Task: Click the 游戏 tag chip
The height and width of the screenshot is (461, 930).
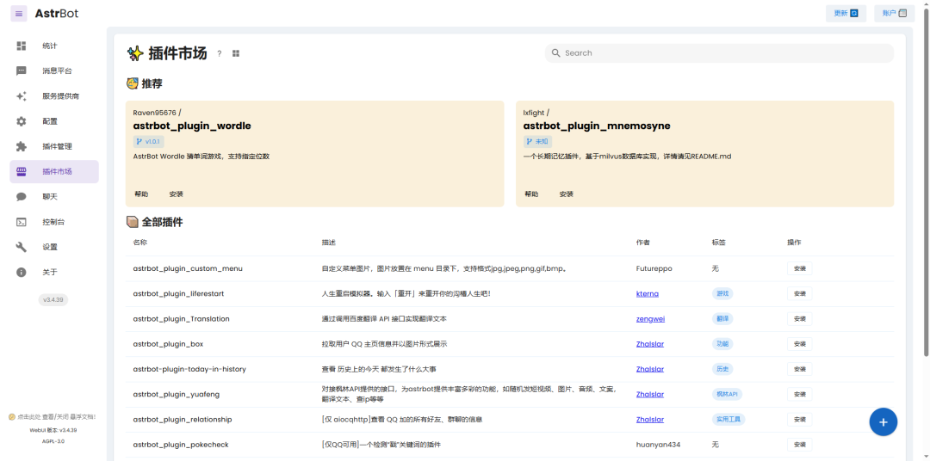Action: 722,293
